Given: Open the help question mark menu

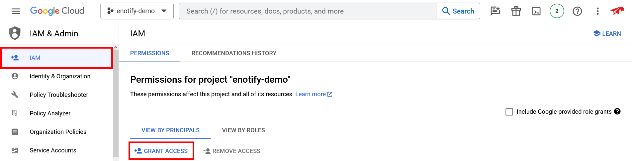Looking at the screenshot, I should [x=577, y=11].
